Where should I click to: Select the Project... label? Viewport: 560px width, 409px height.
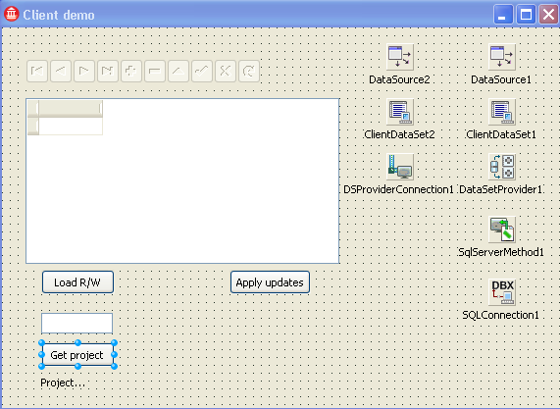pos(63,383)
